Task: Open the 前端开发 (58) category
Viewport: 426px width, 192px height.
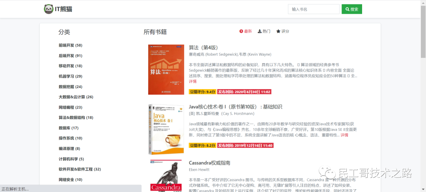Action: [70, 45]
